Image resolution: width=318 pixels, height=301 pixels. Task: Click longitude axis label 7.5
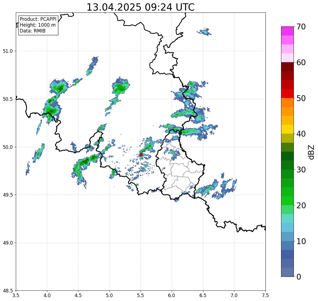(266, 295)
